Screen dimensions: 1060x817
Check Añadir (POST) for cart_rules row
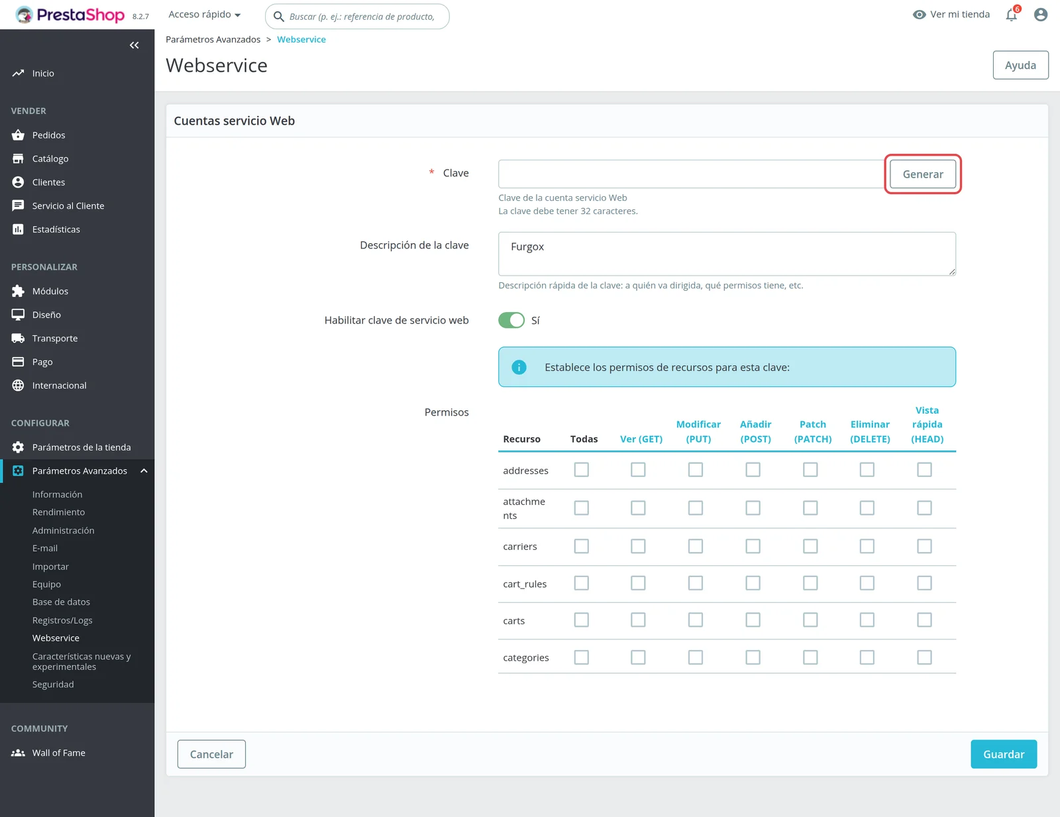click(x=753, y=583)
